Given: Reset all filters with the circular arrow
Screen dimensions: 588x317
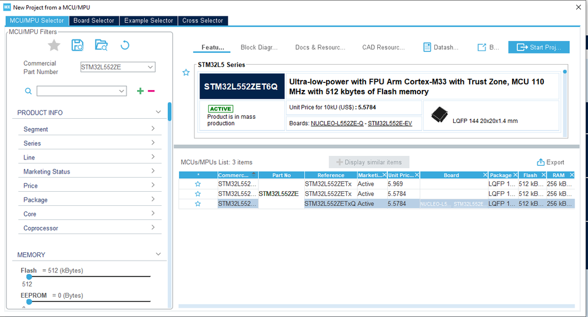Looking at the screenshot, I should [x=125, y=45].
